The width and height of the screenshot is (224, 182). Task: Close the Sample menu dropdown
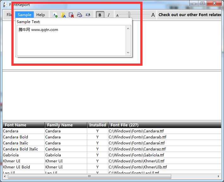click(x=24, y=15)
